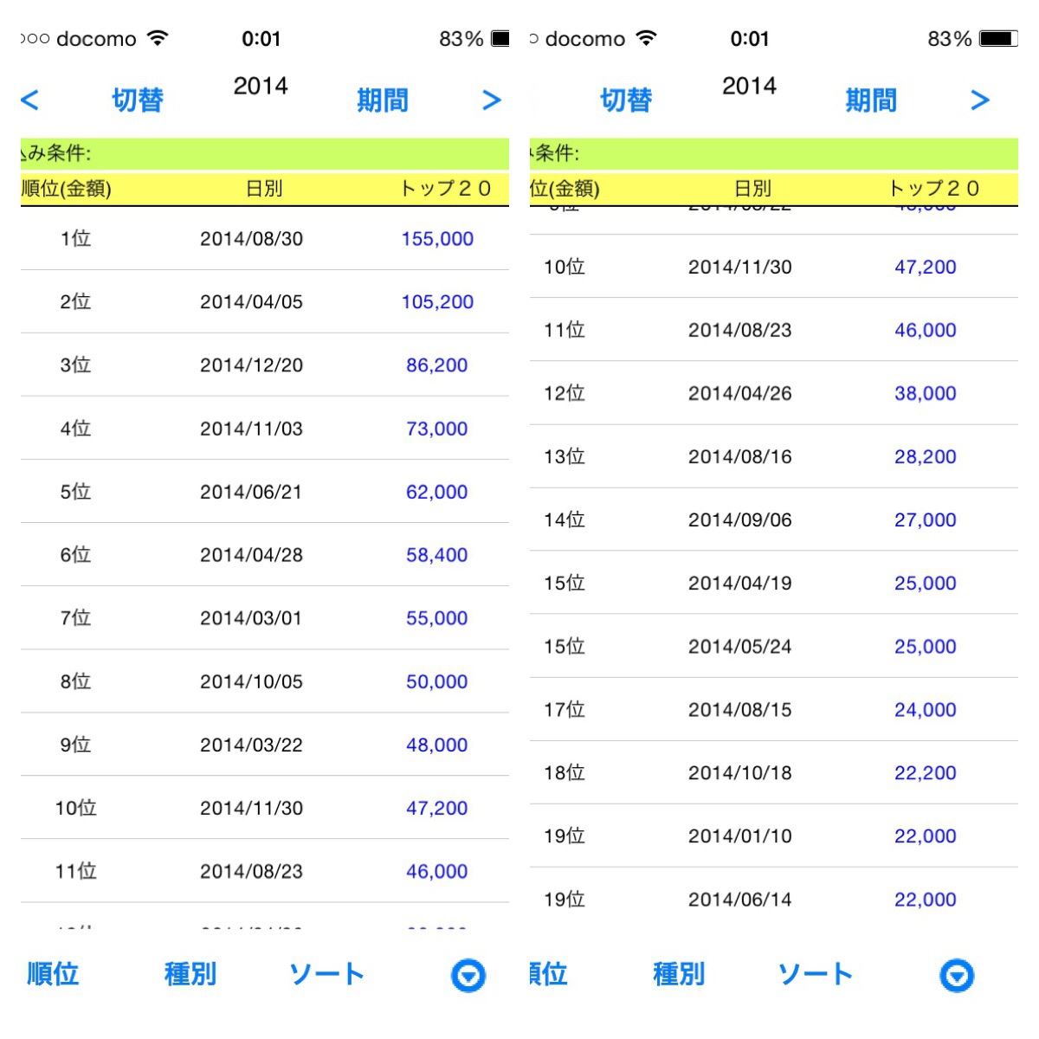Tap amount 24,000
The width and height of the screenshot is (1039, 1039).
[x=926, y=709]
